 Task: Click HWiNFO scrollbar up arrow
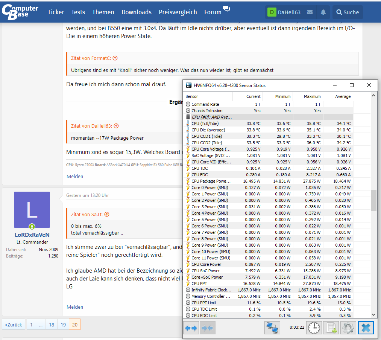click(374, 96)
